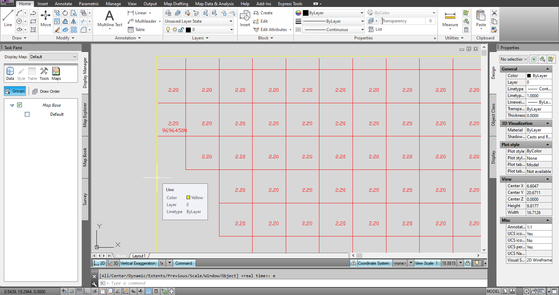The image size is (559, 295).
Task: Click the Move tool icon
Action: 45,18
